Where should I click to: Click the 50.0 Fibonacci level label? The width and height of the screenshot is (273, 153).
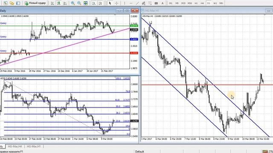[118, 106]
